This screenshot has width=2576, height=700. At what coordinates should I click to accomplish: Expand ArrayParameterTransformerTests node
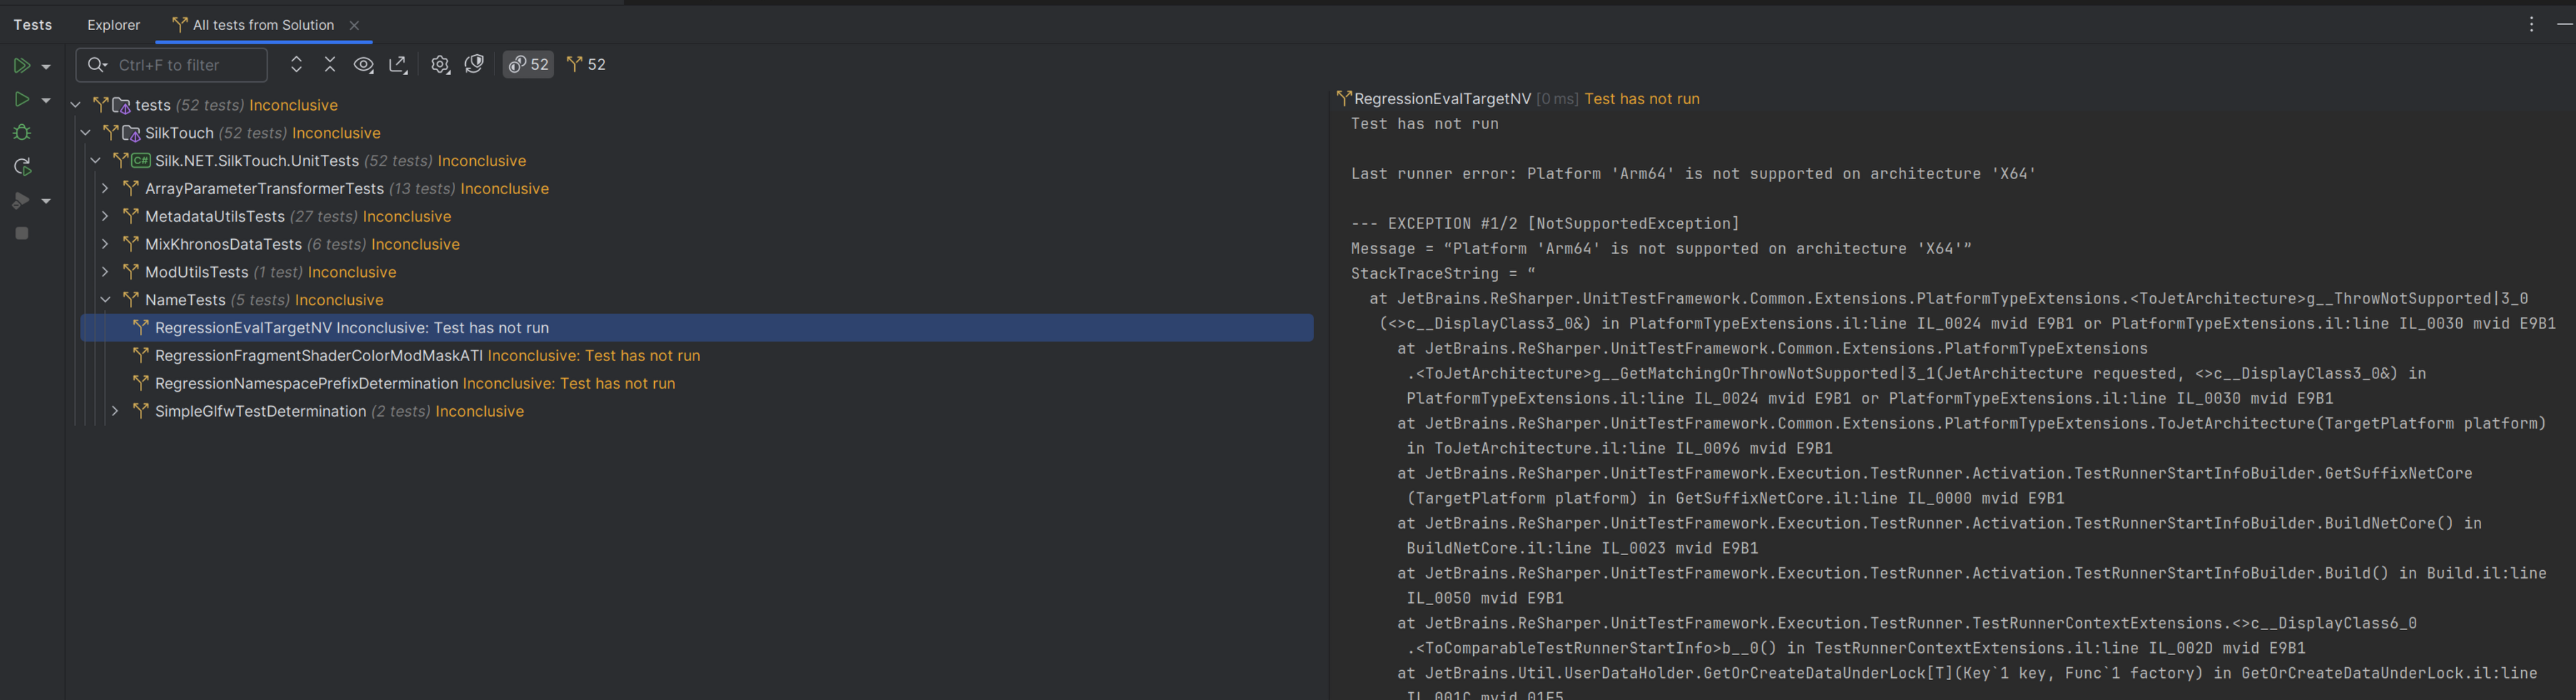(105, 189)
